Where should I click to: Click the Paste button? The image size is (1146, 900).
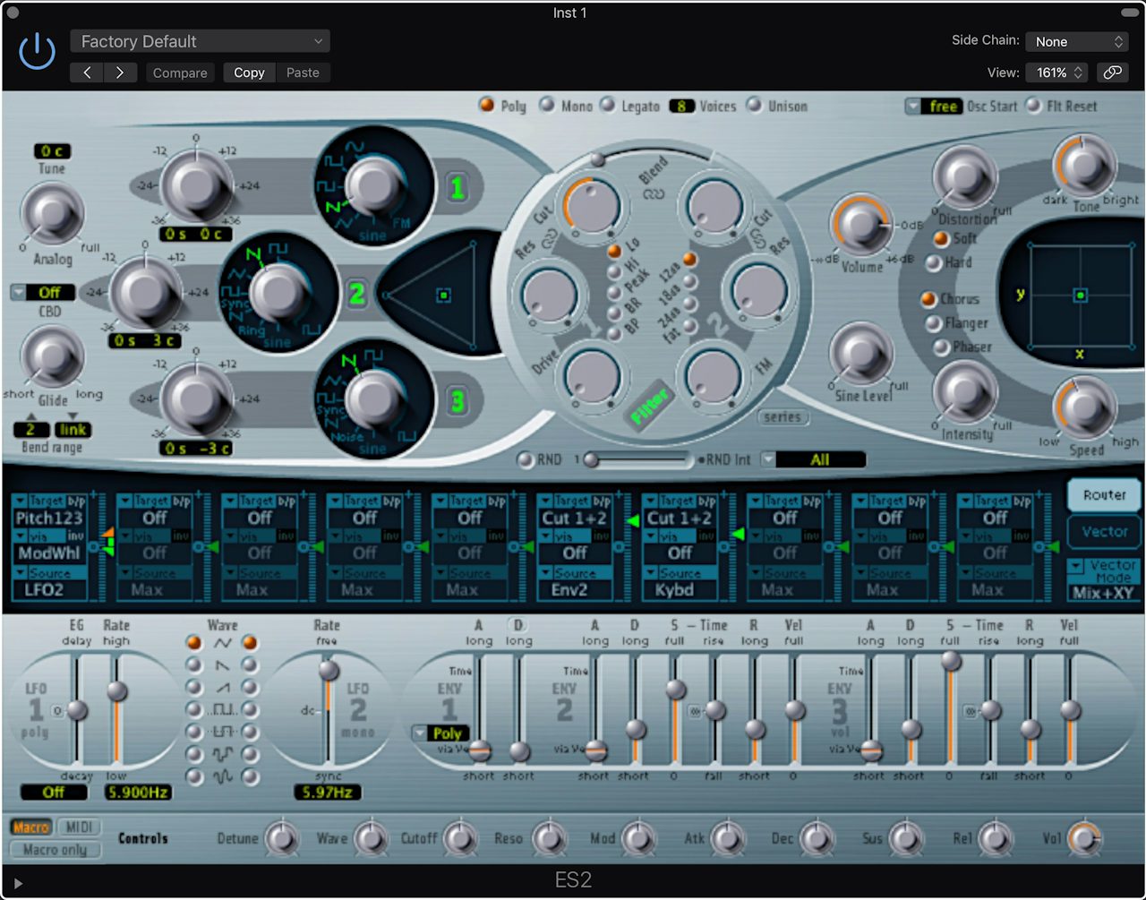(x=304, y=73)
